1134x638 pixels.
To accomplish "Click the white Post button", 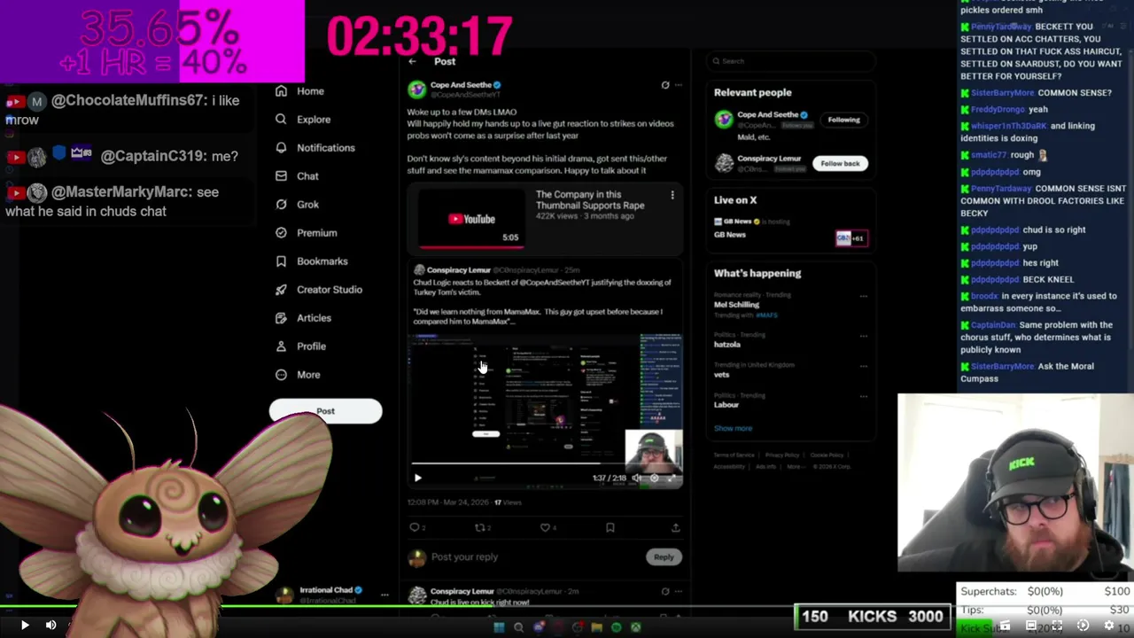I will point(325,411).
